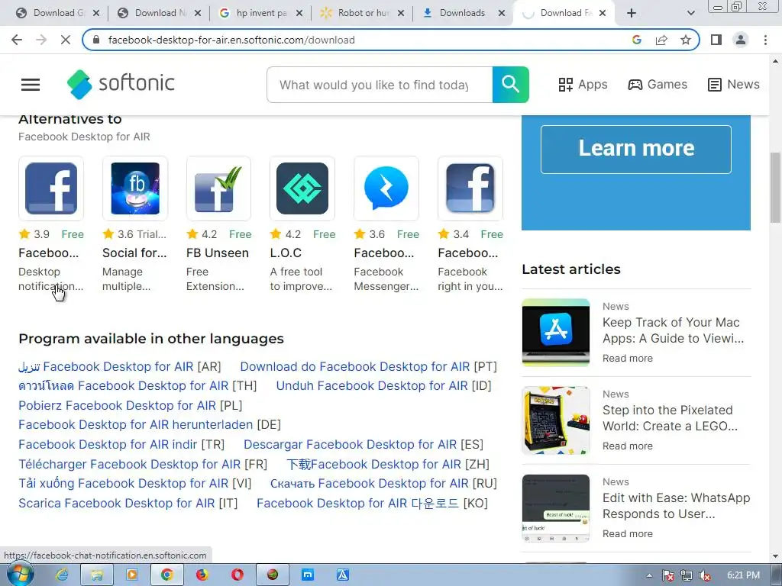
Task: Click the Learn more button
Action: tap(636, 149)
